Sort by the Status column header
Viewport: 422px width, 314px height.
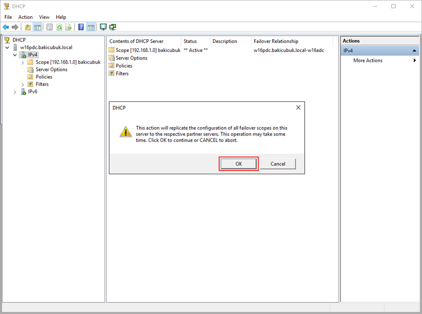coord(196,41)
